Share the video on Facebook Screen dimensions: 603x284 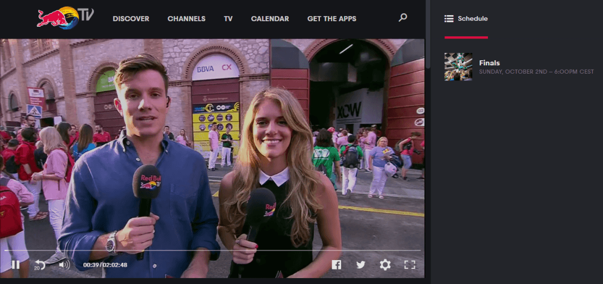337,265
